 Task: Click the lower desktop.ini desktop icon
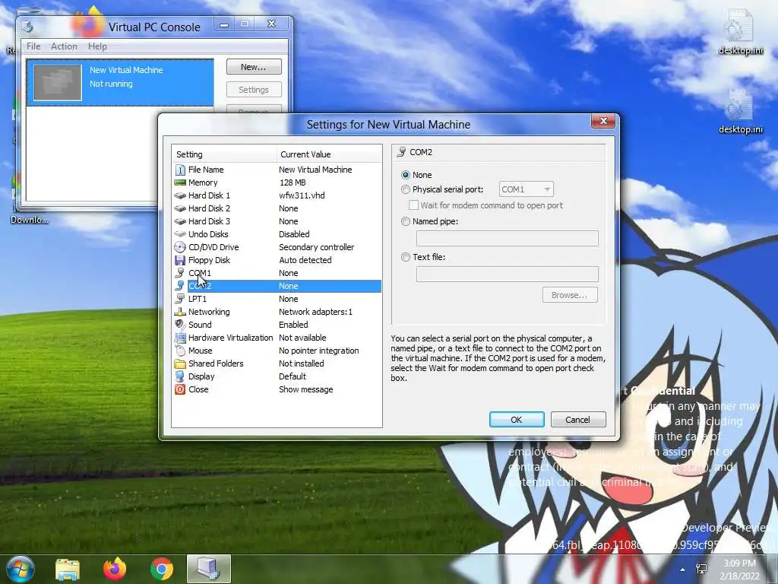click(x=740, y=113)
